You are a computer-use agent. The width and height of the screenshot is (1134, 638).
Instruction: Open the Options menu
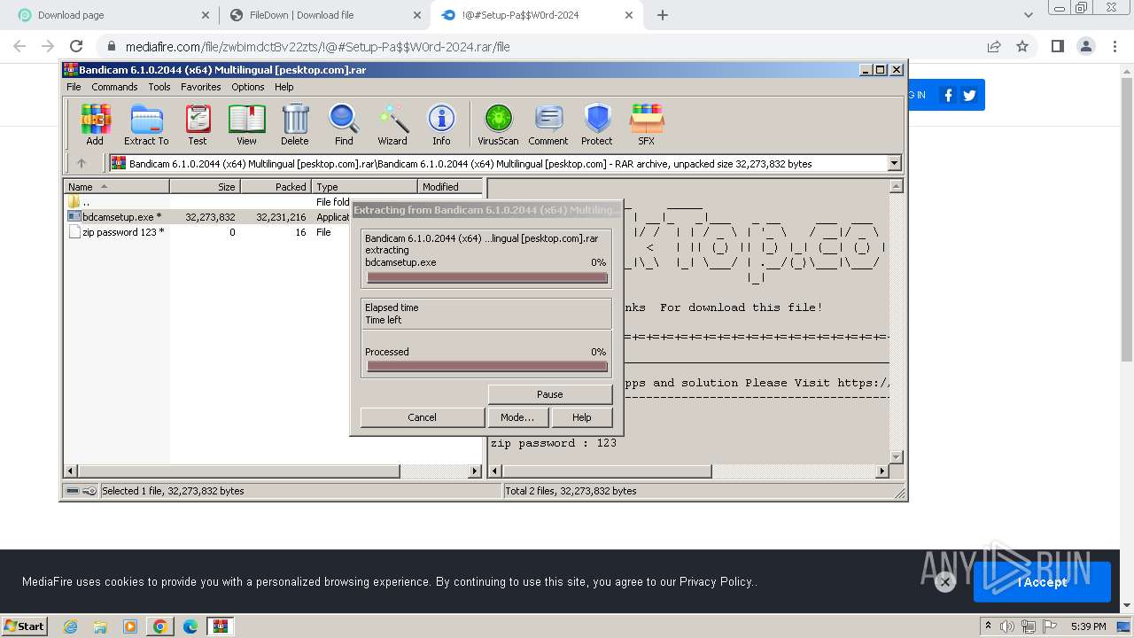[x=248, y=87]
